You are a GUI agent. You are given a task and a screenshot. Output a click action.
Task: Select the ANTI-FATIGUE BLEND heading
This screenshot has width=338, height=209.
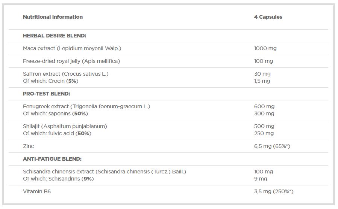[x=52, y=159]
